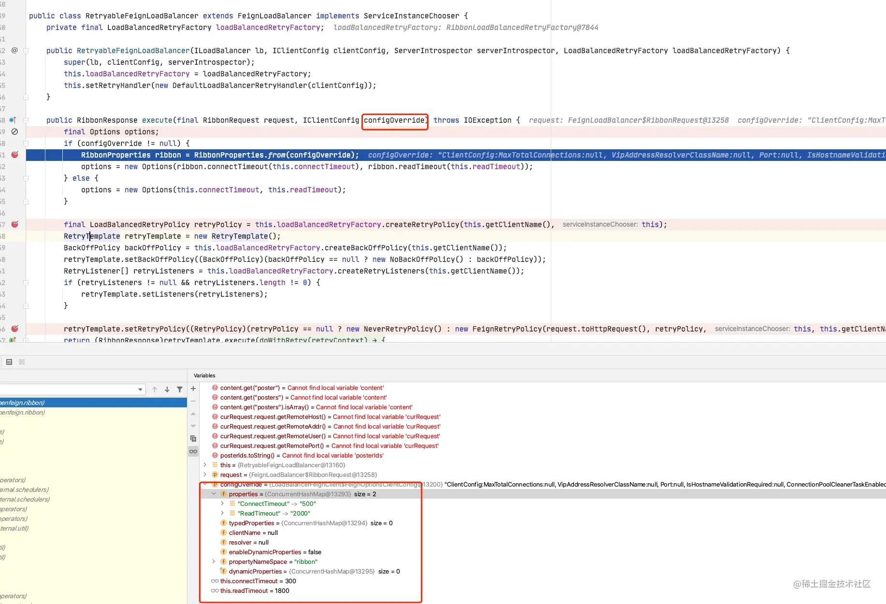Expand the 'this' variable node

pos(205,465)
